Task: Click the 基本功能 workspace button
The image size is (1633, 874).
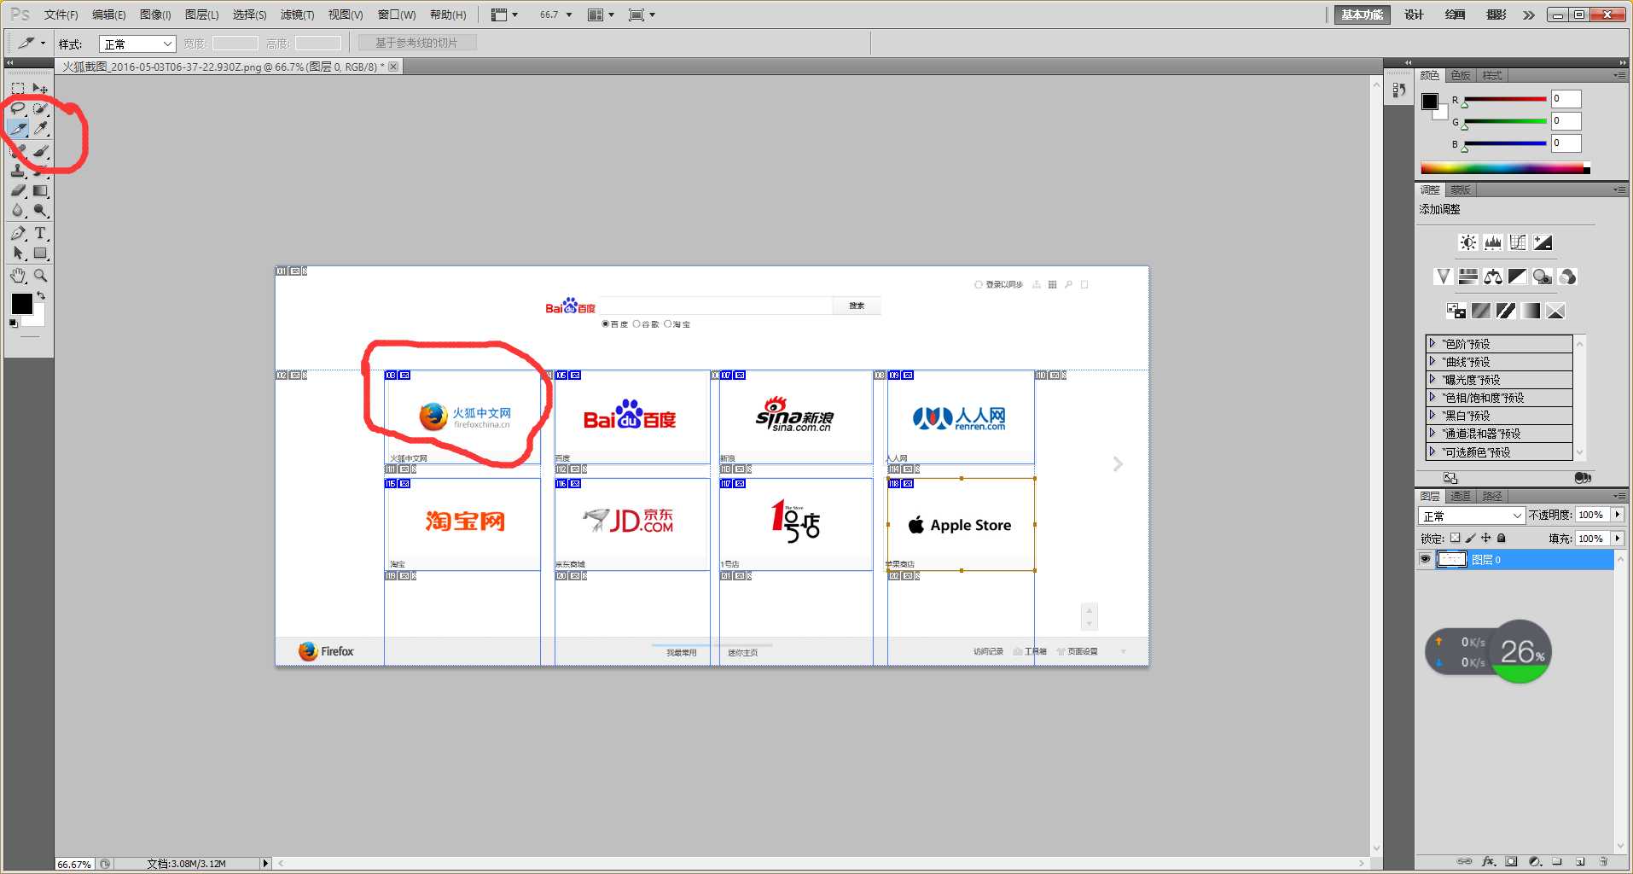Action: [x=1363, y=15]
